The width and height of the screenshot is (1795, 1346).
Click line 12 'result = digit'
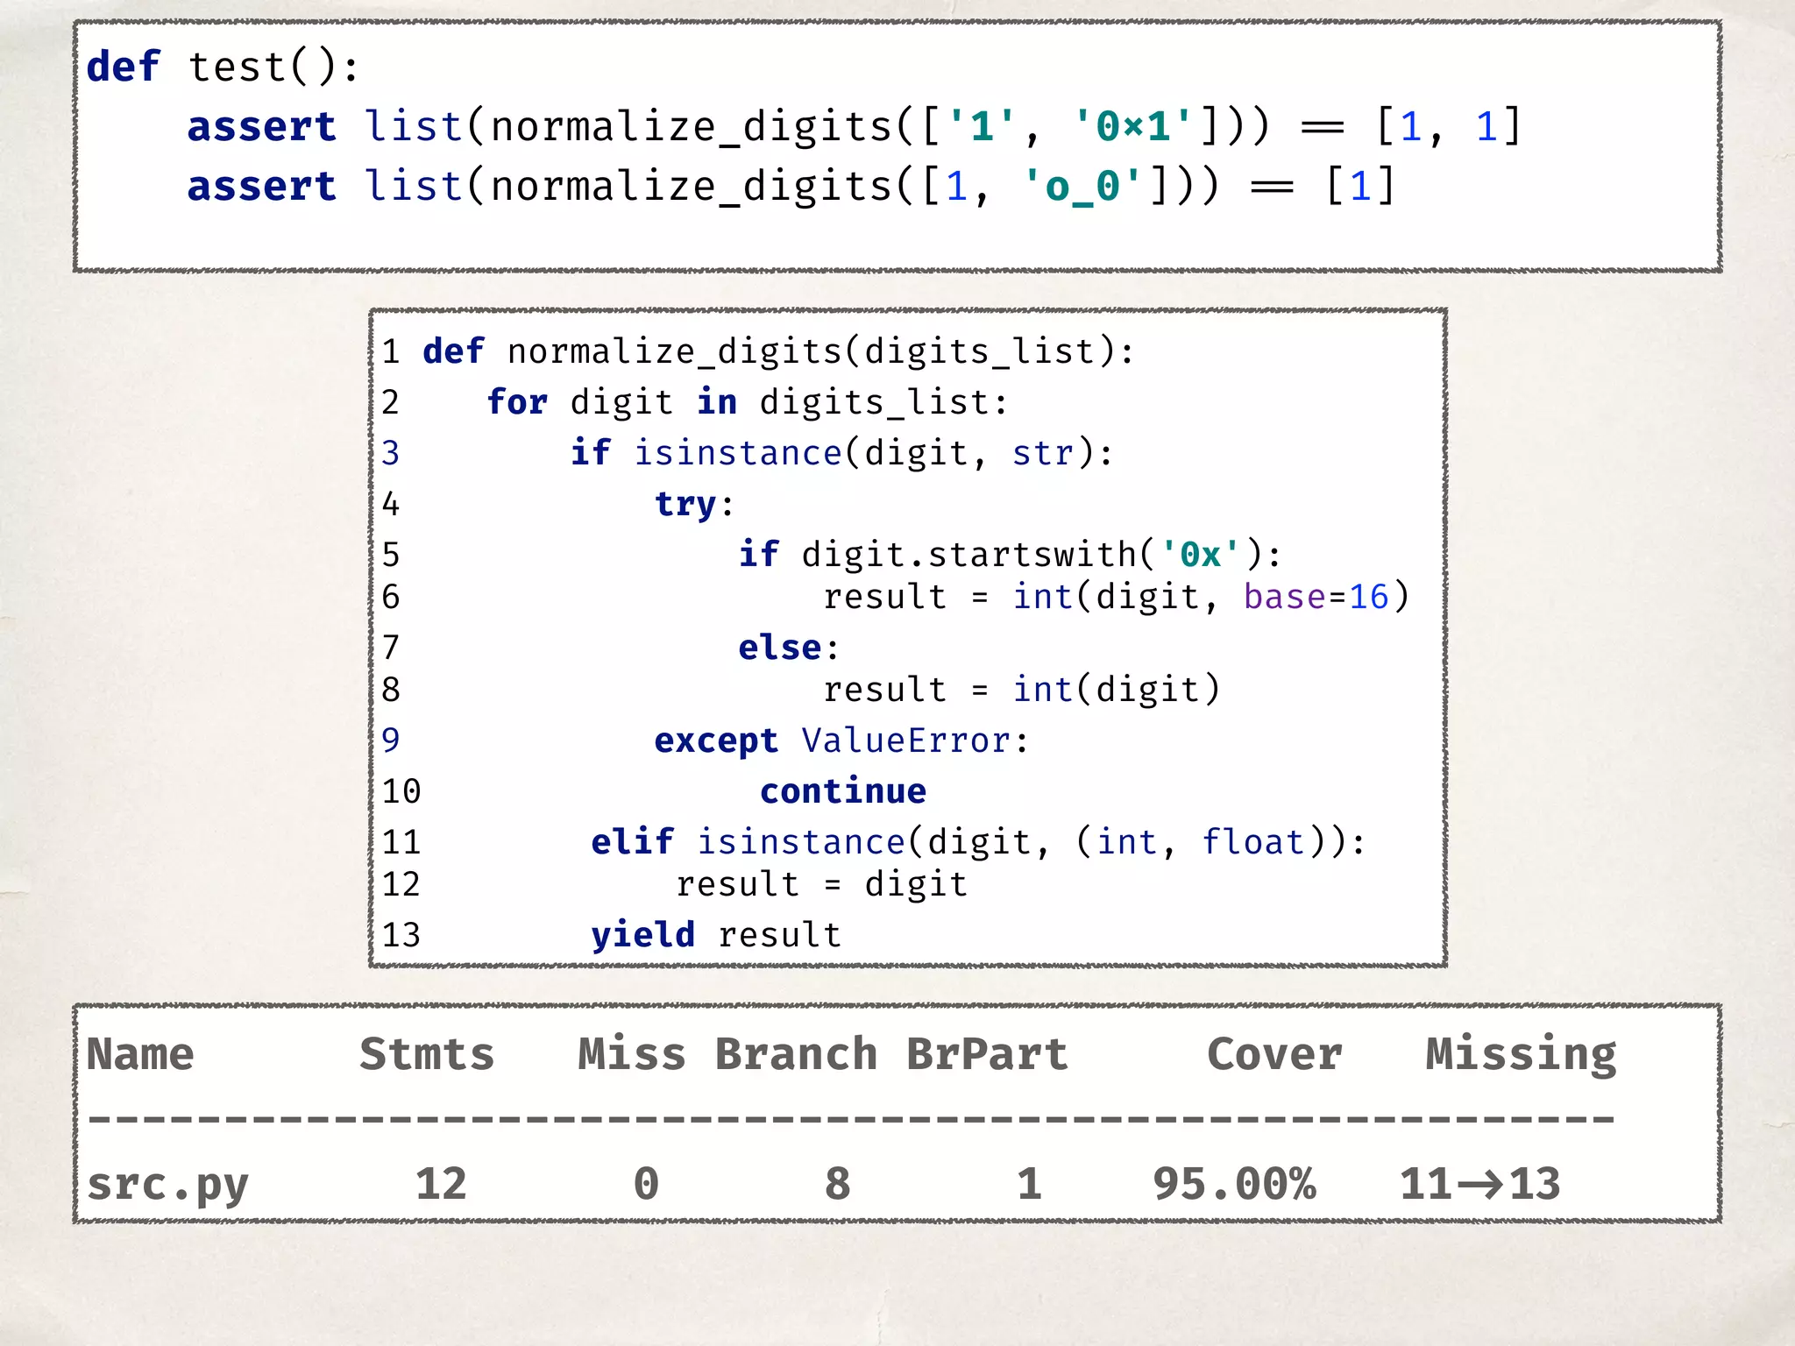tap(821, 884)
